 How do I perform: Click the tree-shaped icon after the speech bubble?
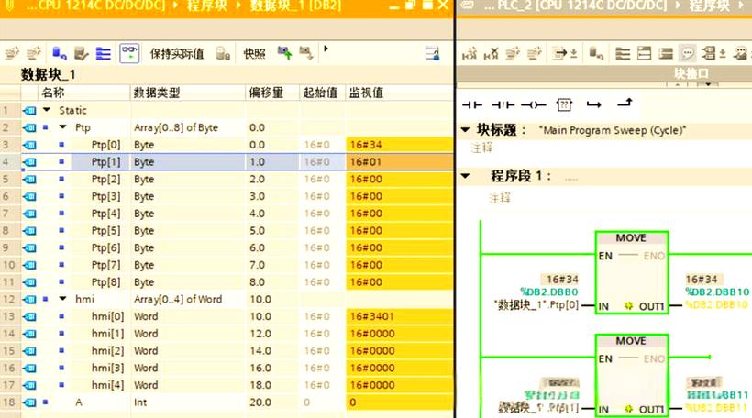708,53
